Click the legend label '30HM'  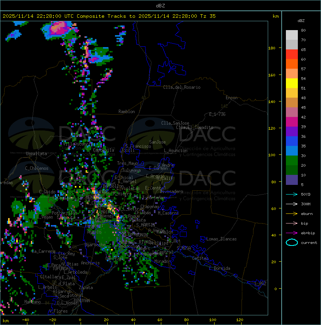tap(306, 204)
